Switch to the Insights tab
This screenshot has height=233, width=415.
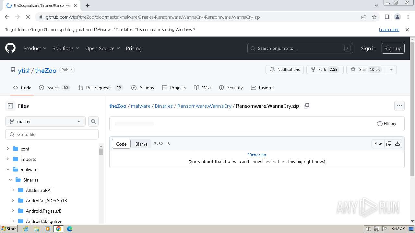click(263, 88)
